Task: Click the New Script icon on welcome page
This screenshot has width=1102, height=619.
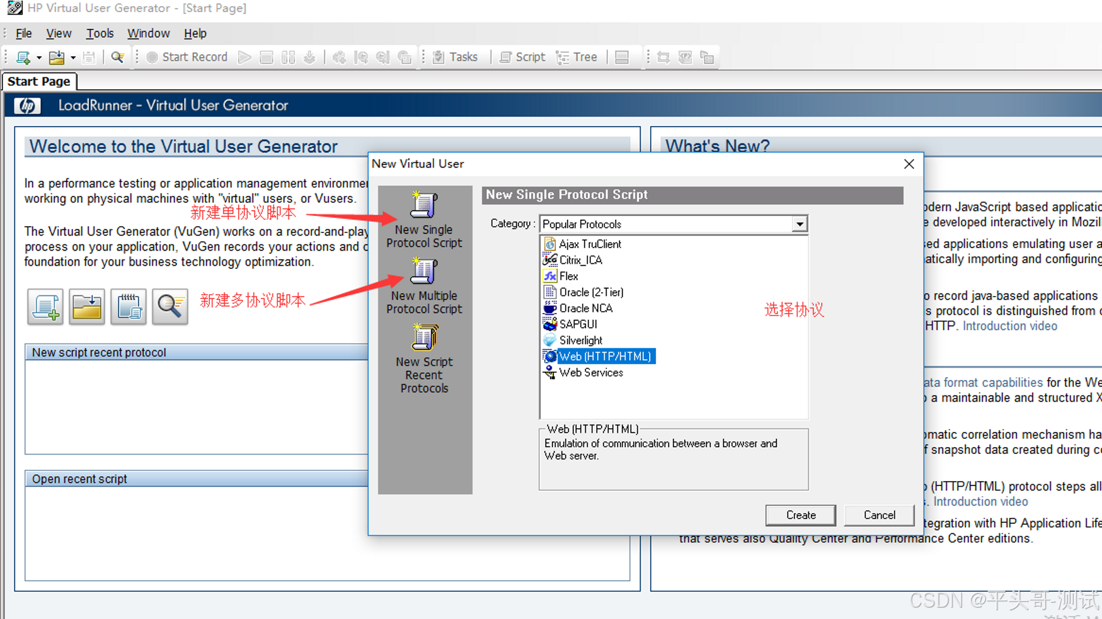Action: point(45,307)
